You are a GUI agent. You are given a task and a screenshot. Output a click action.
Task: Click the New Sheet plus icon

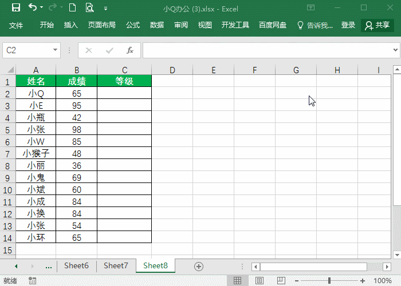(199, 267)
